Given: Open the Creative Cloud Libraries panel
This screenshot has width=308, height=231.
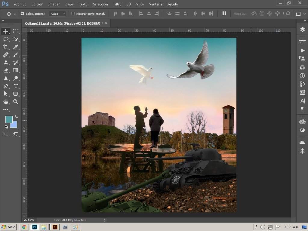Looking at the screenshot, I should coord(302,122).
